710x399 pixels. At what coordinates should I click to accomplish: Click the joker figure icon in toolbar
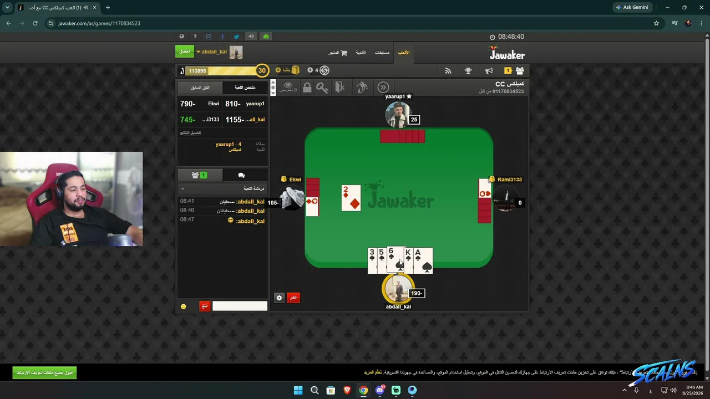[x=362, y=87]
